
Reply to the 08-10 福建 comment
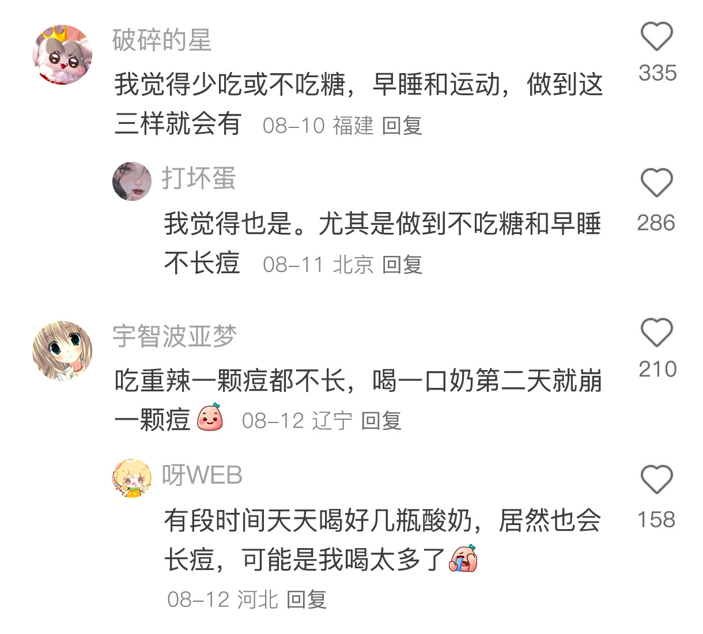click(402, 125)
